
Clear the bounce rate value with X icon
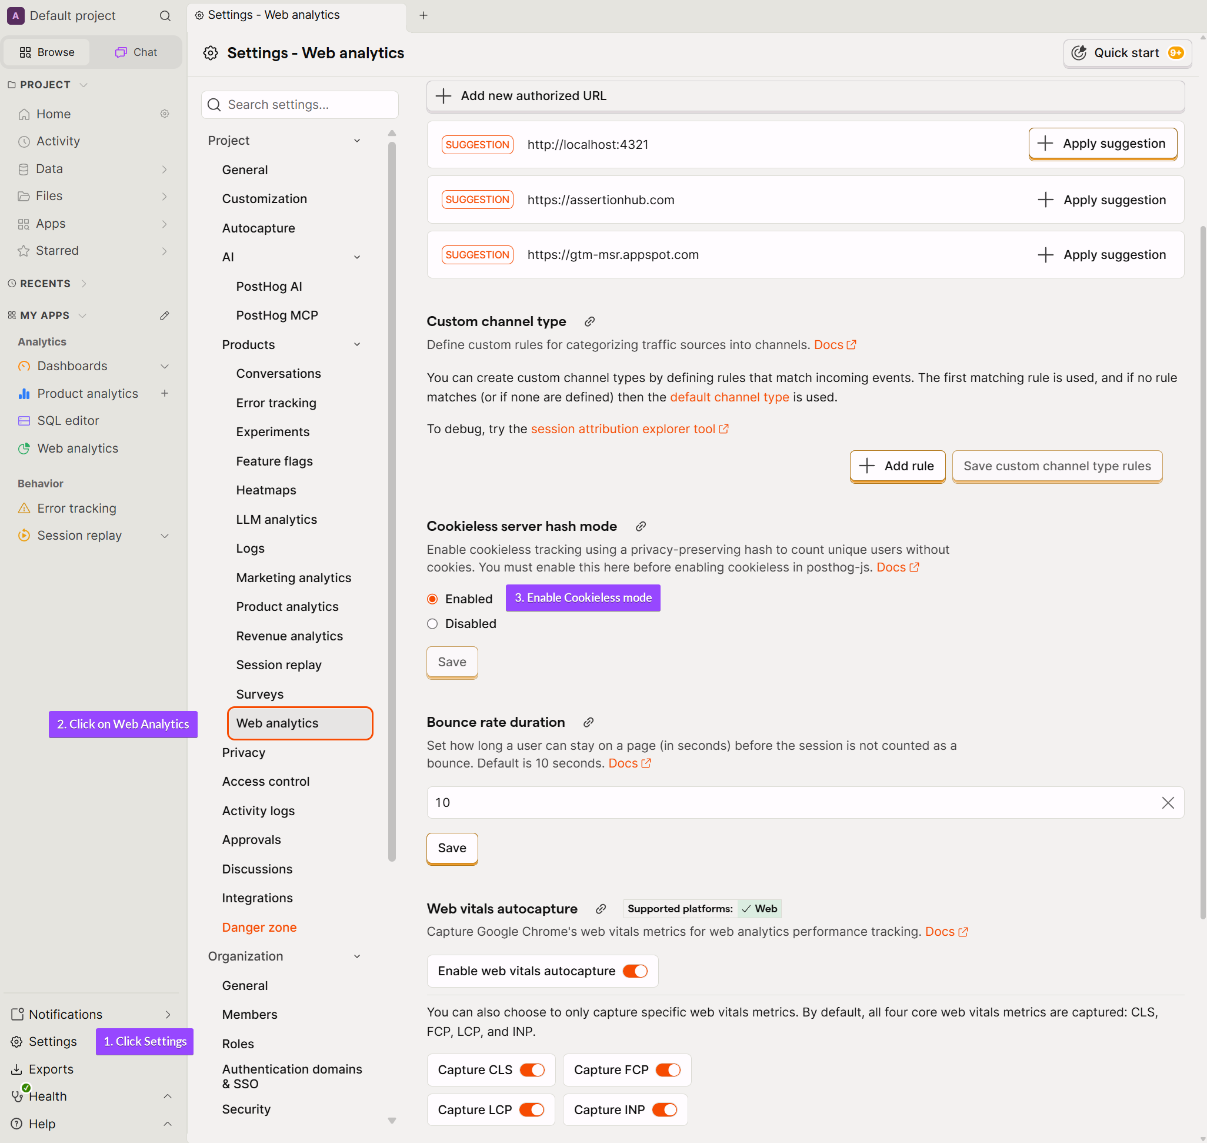pos(1168,802)
